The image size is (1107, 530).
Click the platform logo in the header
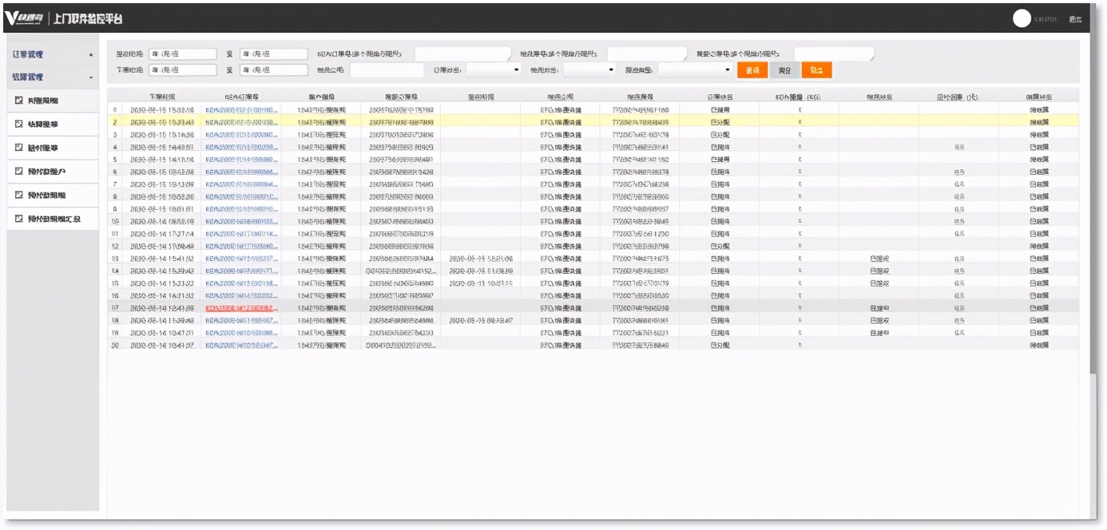[x=25, y=18]
